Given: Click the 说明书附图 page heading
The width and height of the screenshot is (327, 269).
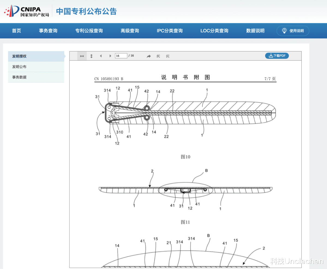Looking at the screenshot, I should 185,77.
